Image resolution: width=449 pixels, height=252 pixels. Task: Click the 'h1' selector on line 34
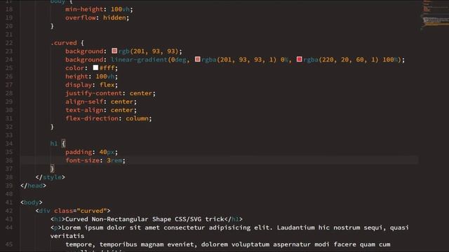click(54, 143)
